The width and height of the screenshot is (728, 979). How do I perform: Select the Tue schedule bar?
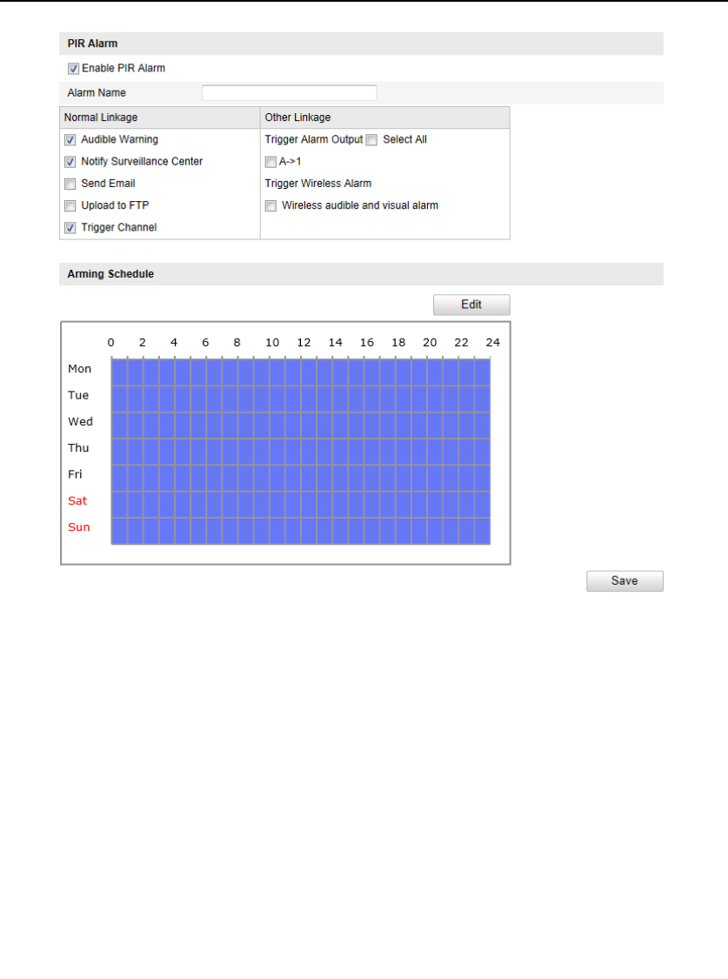click(x=301, y=399)
